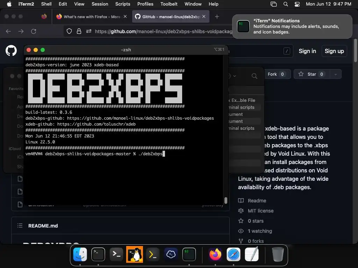Open the Scripts menu
This screenshot has width=358, height=268.
pos(123,4)
